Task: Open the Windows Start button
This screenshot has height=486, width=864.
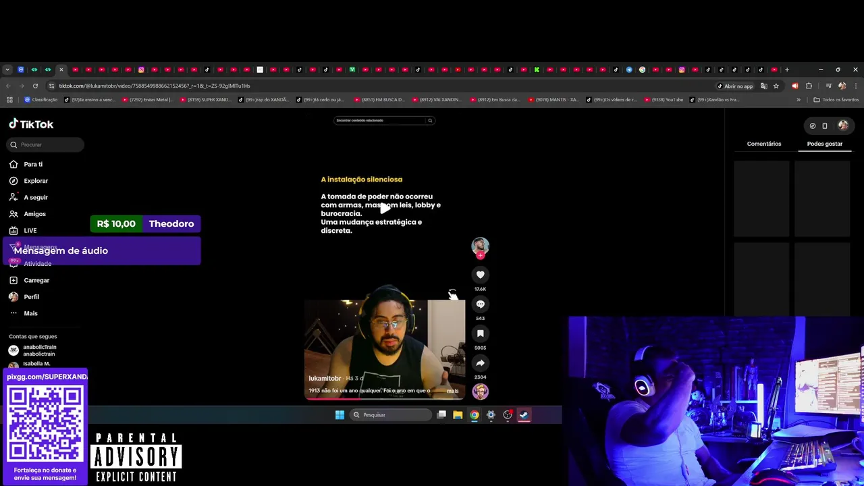Action: (x=340, y=415)
